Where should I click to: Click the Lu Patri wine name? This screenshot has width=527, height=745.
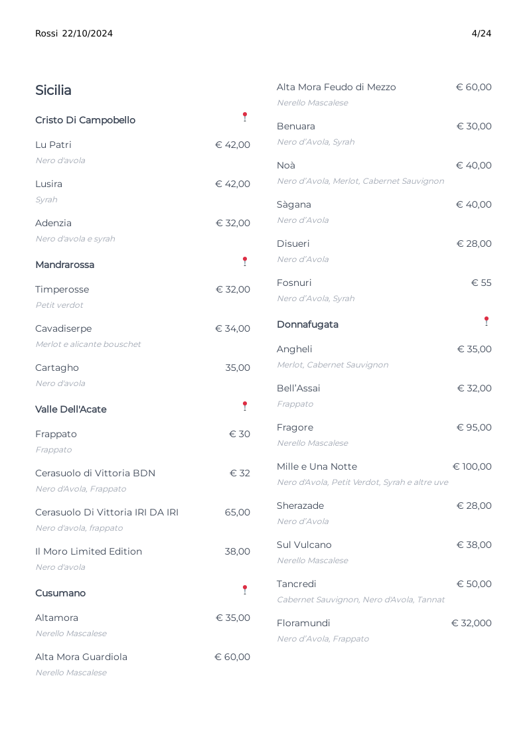click(x=53, y=145)
